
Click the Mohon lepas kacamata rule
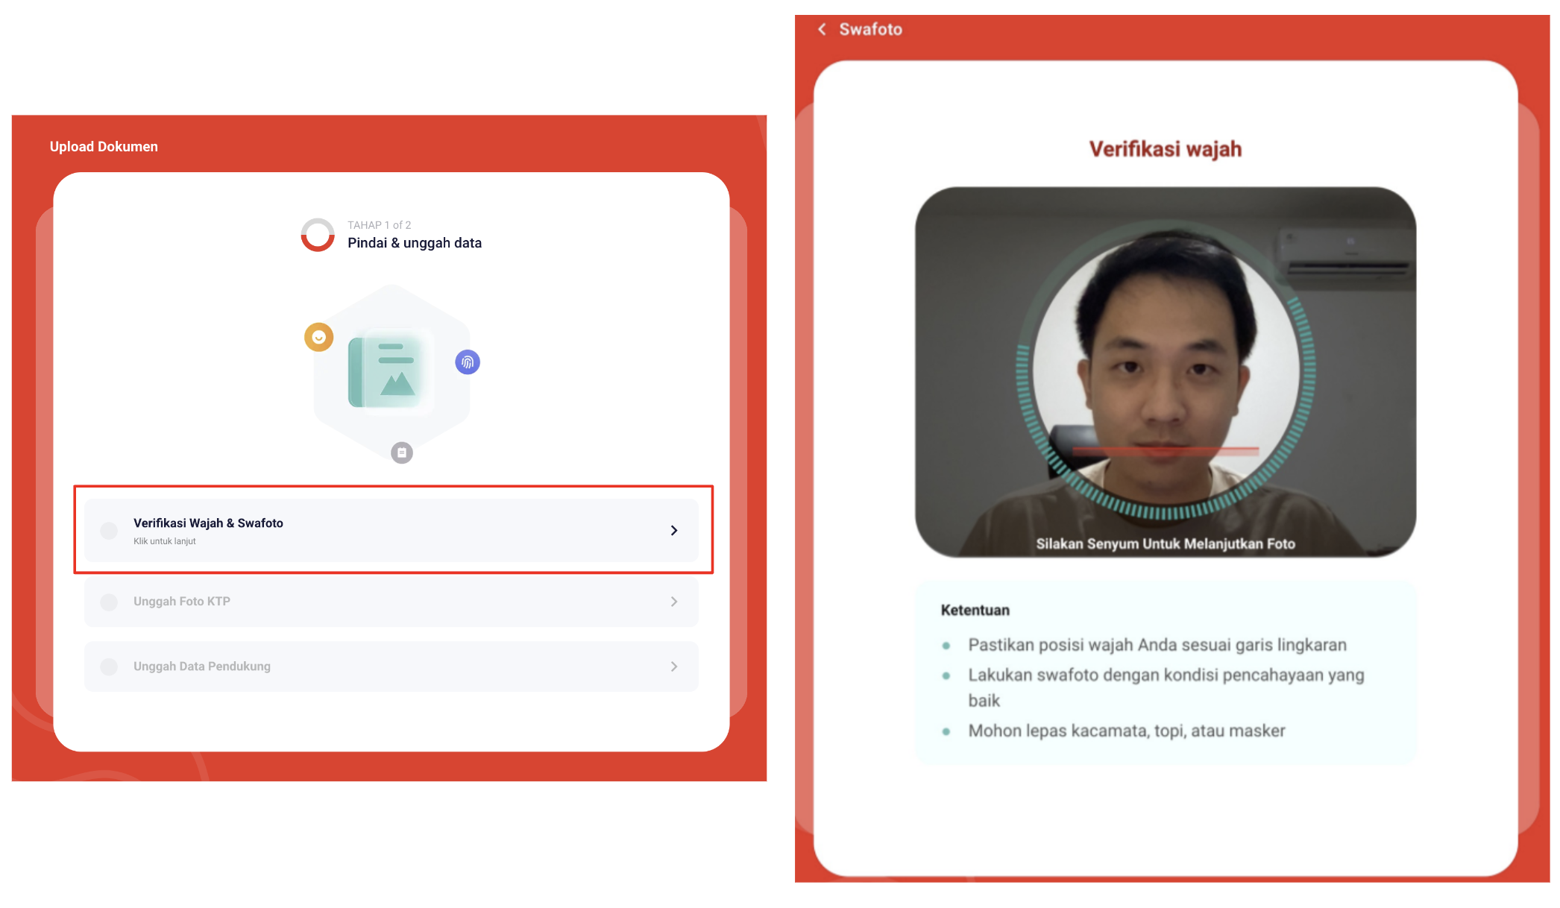[x=1127, y=731]
